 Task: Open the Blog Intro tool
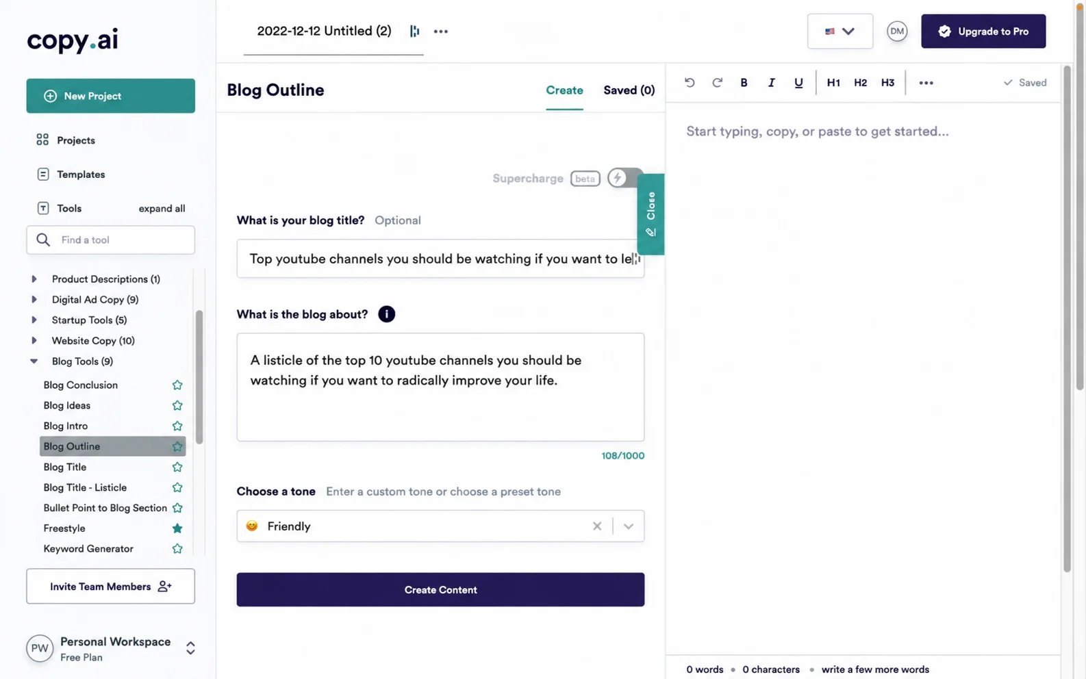pos(66,426)
